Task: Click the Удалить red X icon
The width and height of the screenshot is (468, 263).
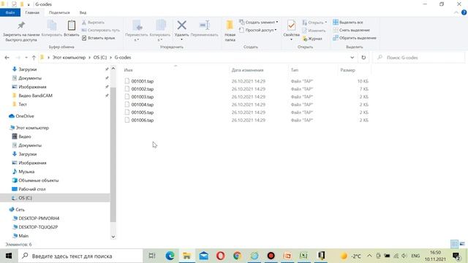Action: [181, 25]
